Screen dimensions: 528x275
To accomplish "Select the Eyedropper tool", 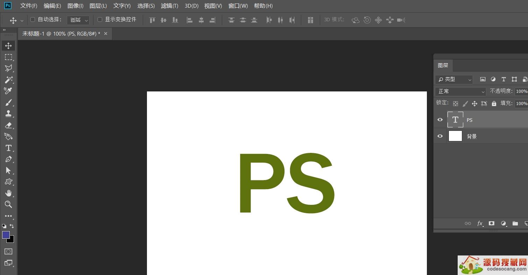I will point(8,91).
